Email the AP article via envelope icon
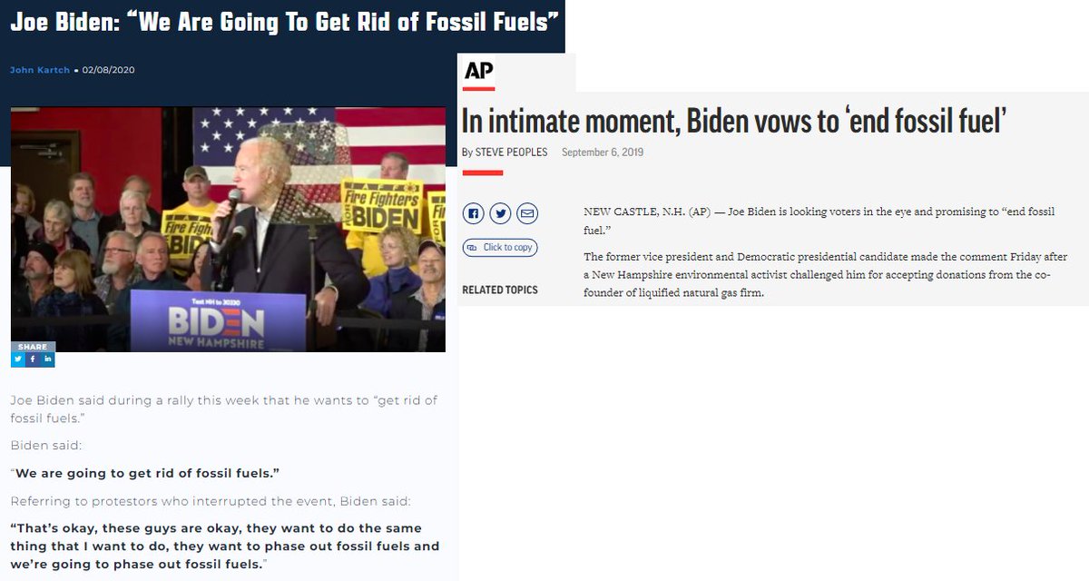The image size is (1089, 581). [x=527, y=214]
